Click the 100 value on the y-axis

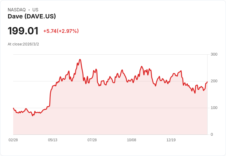214,108
